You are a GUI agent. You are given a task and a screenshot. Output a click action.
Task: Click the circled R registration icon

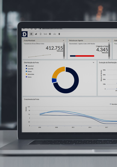pyautogui.click(x=50, y=34)
